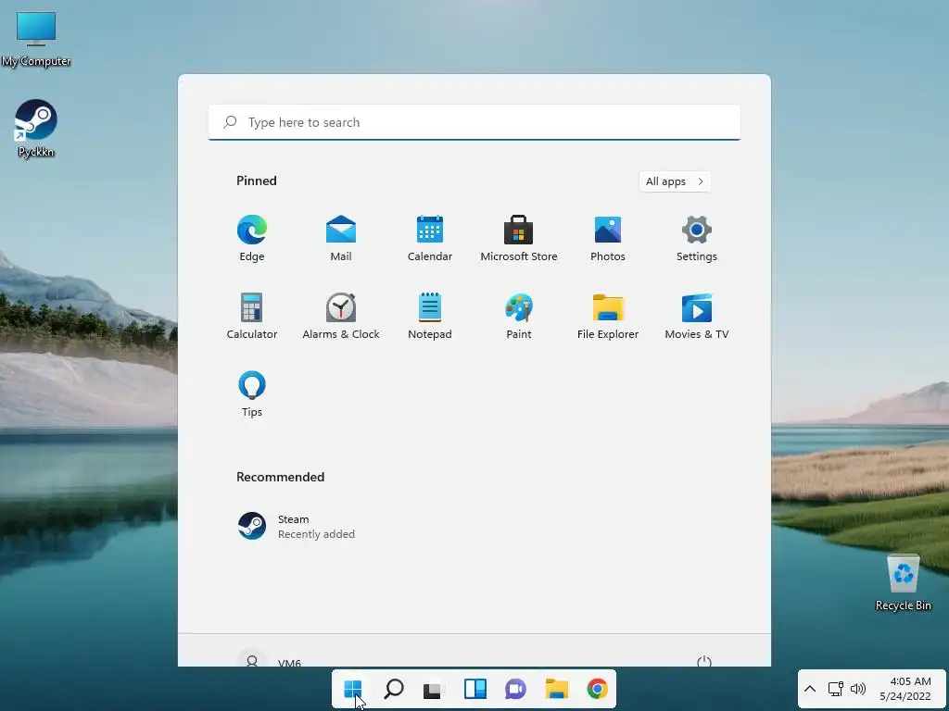Open Microsoft Store
949x711 pixels.
click(x=519, y=238)
